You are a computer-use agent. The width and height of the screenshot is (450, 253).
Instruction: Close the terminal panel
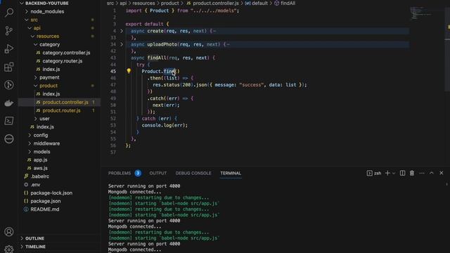(441, 173)
